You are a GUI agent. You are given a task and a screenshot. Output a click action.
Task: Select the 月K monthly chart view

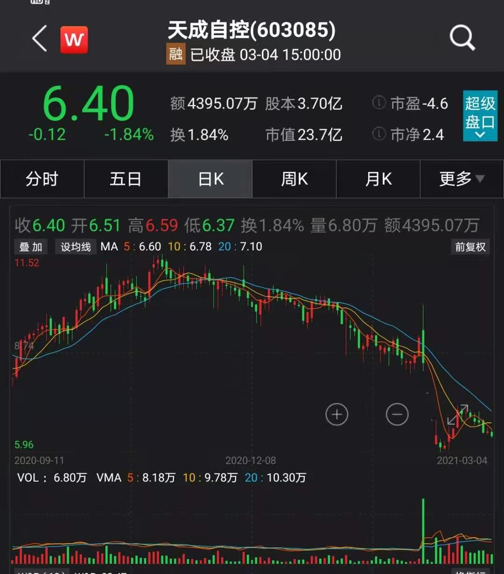(x=378, y=179)
